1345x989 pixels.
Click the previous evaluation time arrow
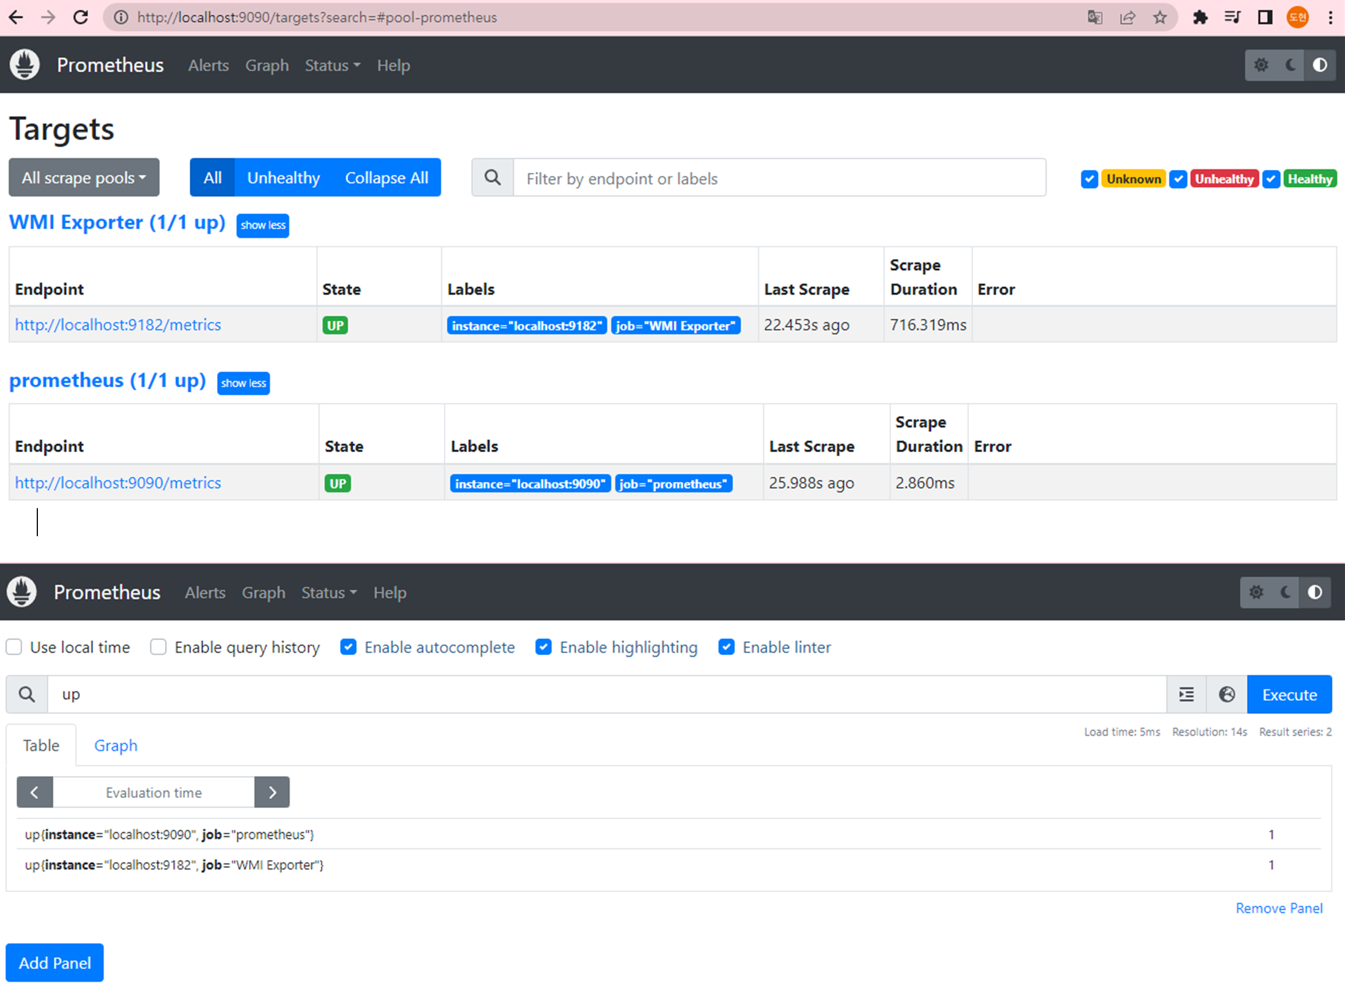[34, 792]
